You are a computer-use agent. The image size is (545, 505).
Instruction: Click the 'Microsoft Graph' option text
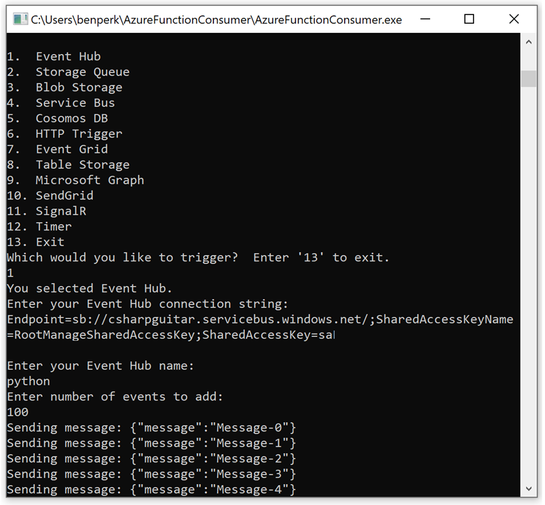click(x=89, y=180)
